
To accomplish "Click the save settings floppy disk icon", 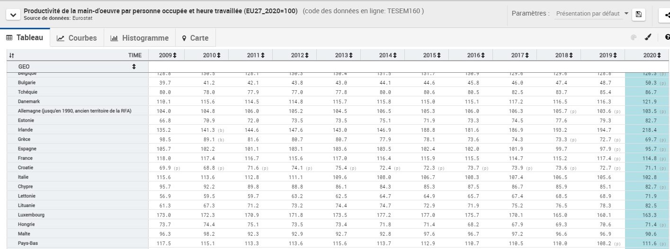I will [x=638, y=14].
